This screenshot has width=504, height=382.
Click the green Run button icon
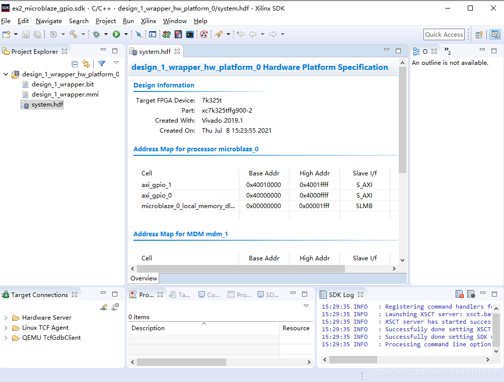pos(116,34)
